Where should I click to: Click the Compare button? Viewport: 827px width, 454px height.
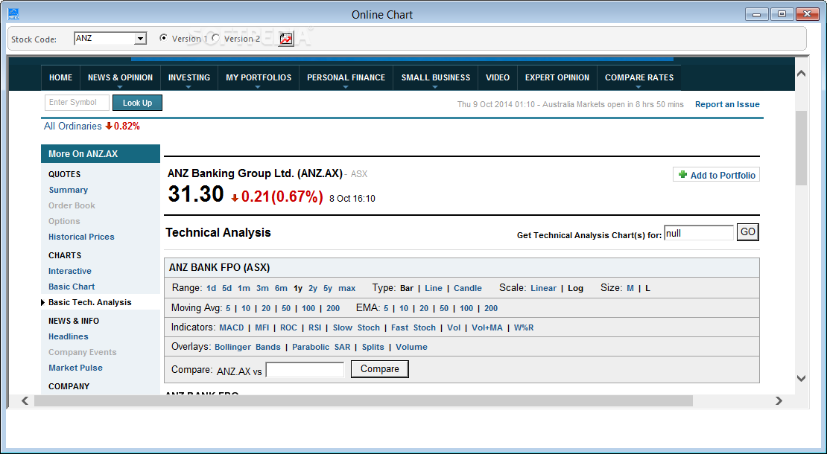(380, 369)
